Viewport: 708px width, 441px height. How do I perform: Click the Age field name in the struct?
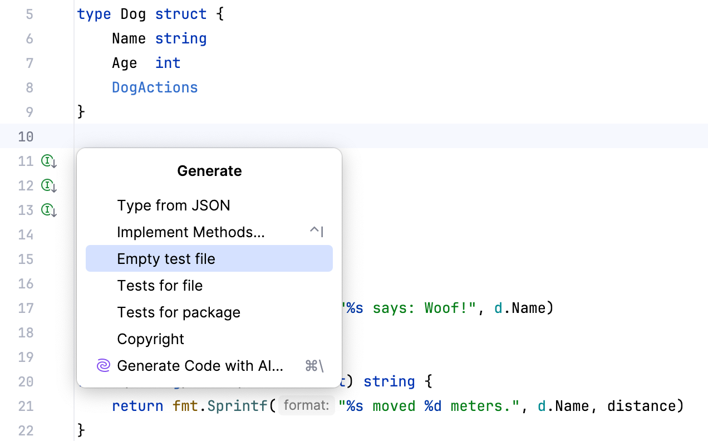click(x=124, y=63)
